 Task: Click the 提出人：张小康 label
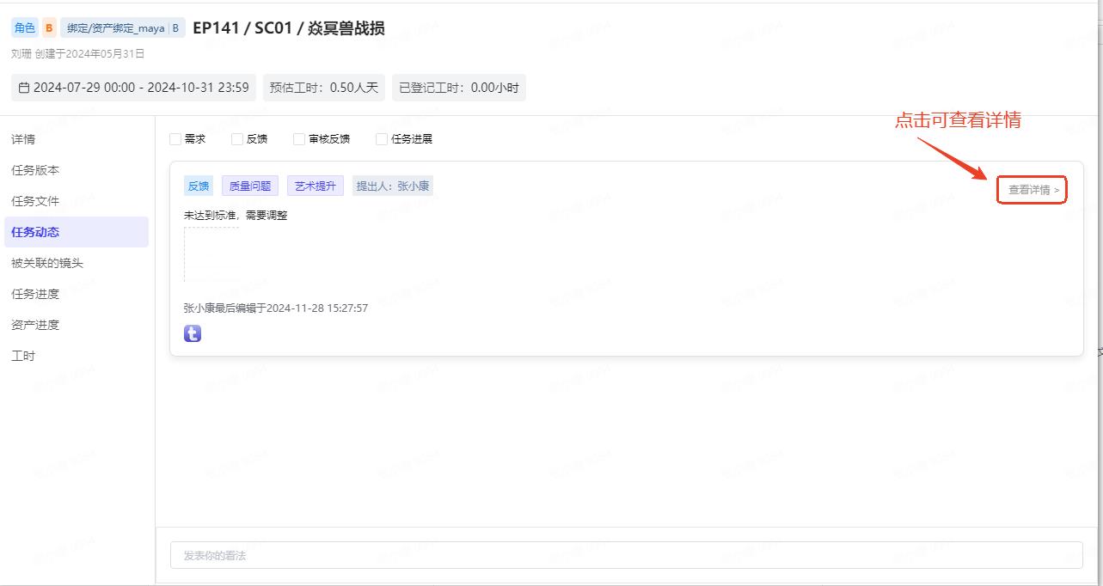393,186
